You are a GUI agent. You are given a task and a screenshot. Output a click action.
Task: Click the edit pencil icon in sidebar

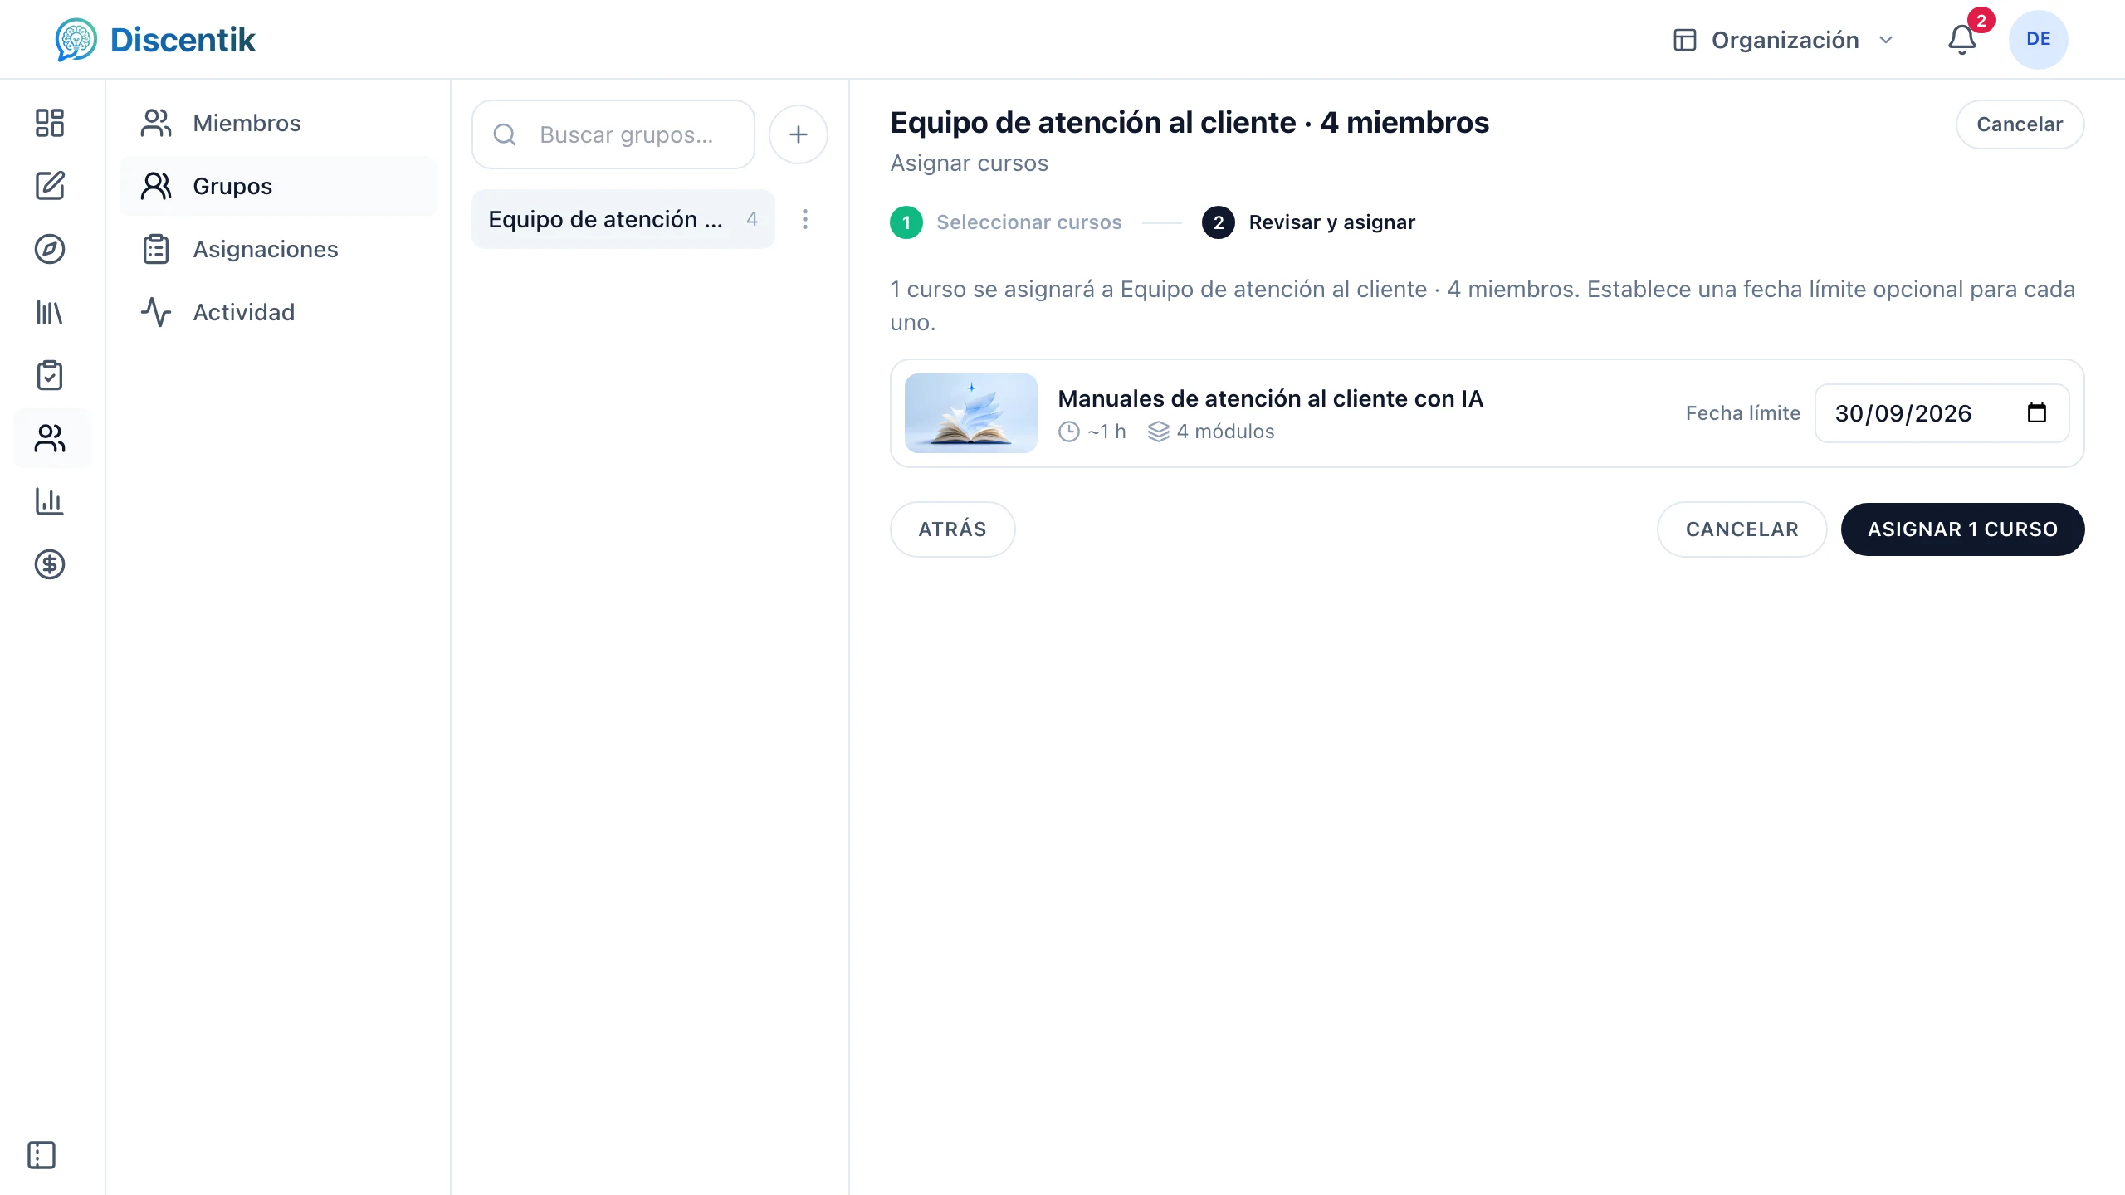(x=50, y=186)
